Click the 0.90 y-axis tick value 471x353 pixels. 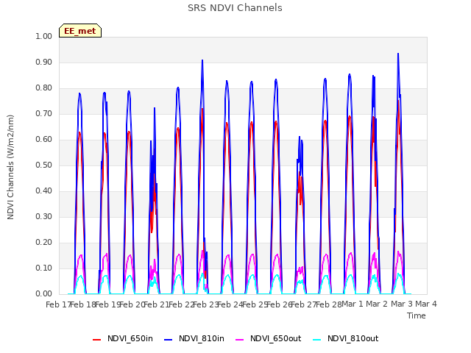point(43,62)
